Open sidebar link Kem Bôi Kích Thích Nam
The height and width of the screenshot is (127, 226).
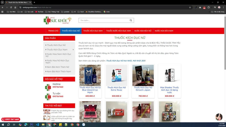coord(59,71)
